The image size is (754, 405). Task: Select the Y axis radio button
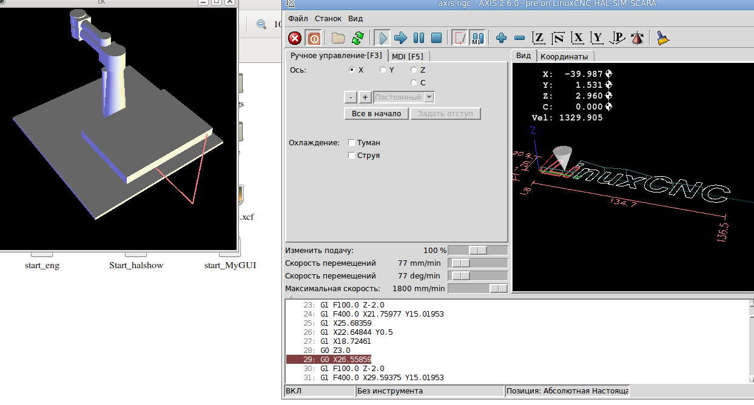pyautogui.click(x=383, y=70)
